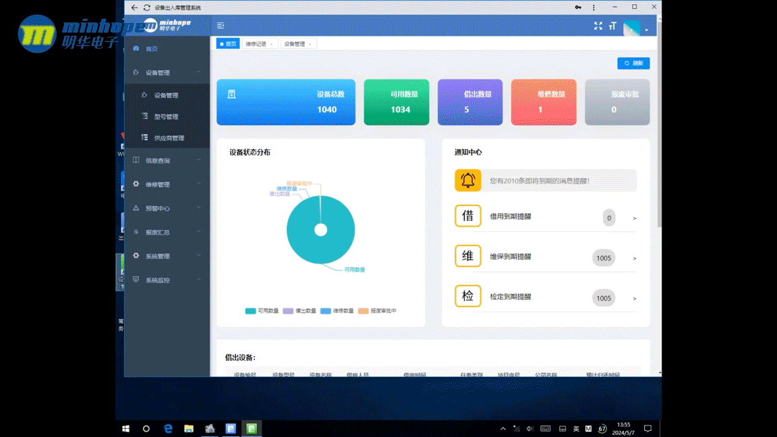This screenshot has height=437, width=777.
Task: Open the user avatar dropdown menu
Action: click(x=635, y=28)
